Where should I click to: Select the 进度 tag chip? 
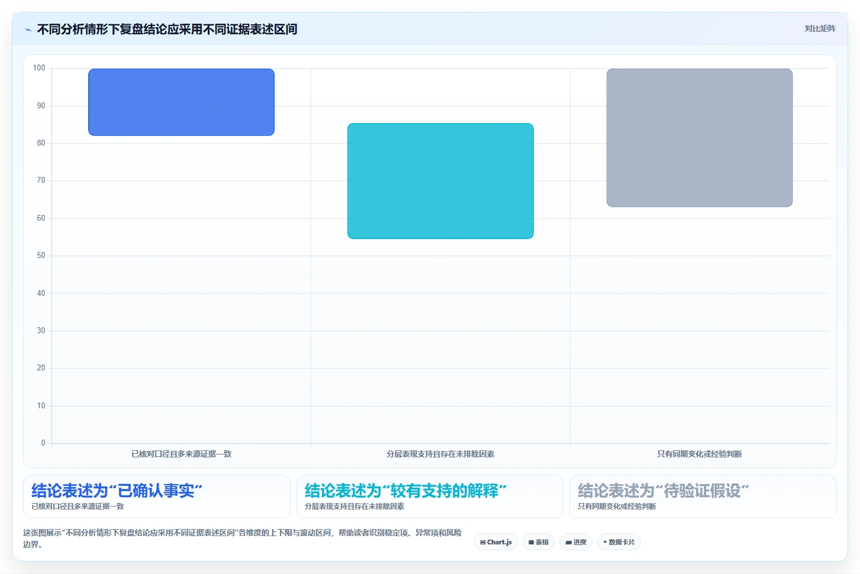pyautogui.click(x=576, y=542)
